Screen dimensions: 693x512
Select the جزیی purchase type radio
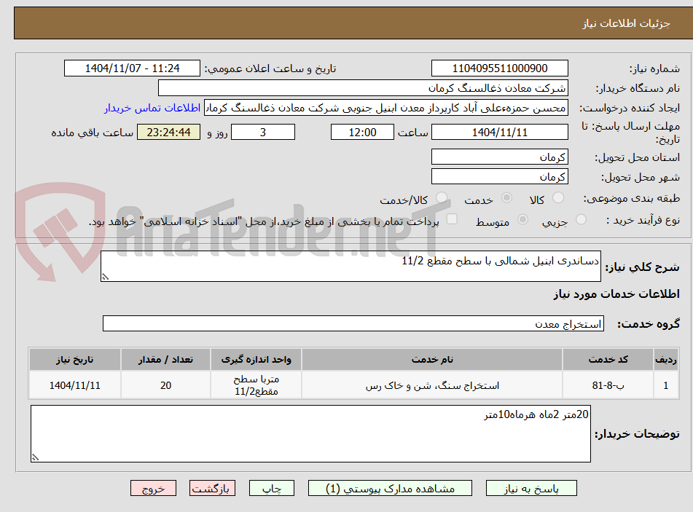[581, 219]
